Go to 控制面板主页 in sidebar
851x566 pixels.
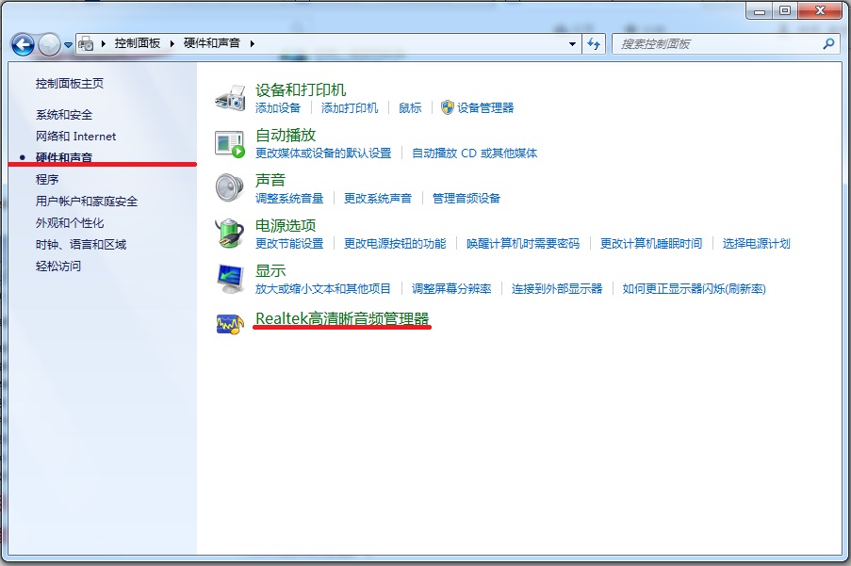click(70, 84)
